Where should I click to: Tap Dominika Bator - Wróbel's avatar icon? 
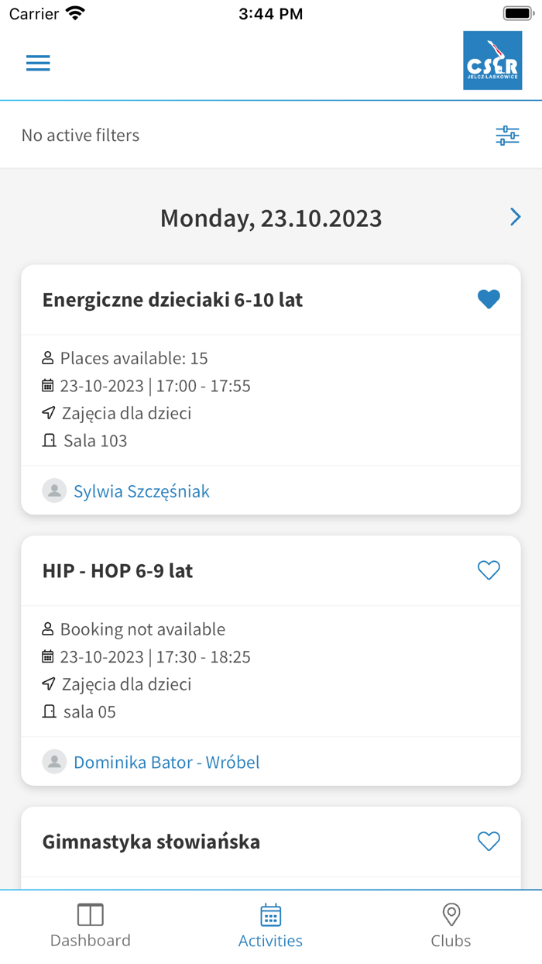pyautogui.click(x=54, y=762)
